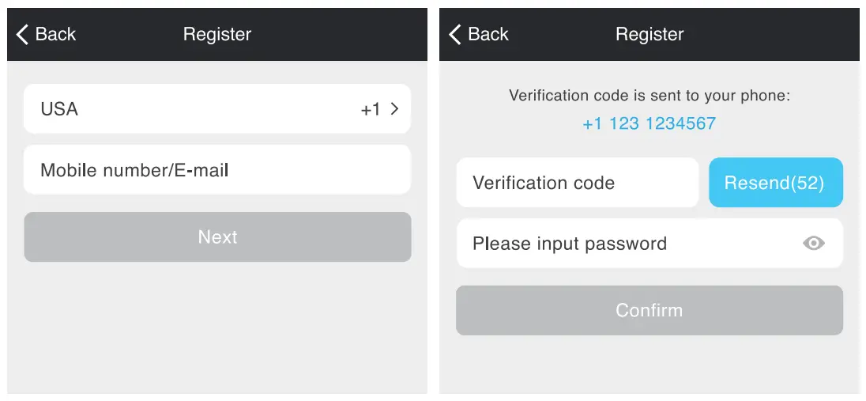Tap the Back label on the verification screen
This screenshot has height=401, width=866.
point(488,34)
